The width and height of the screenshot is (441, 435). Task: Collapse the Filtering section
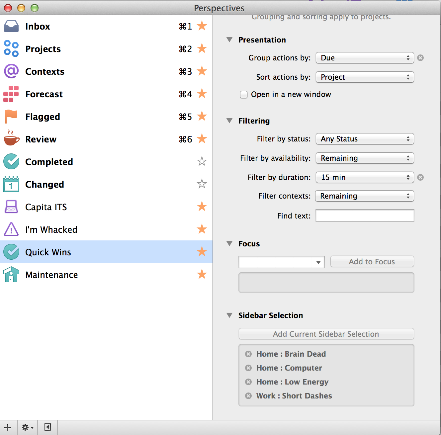(229, 121)
